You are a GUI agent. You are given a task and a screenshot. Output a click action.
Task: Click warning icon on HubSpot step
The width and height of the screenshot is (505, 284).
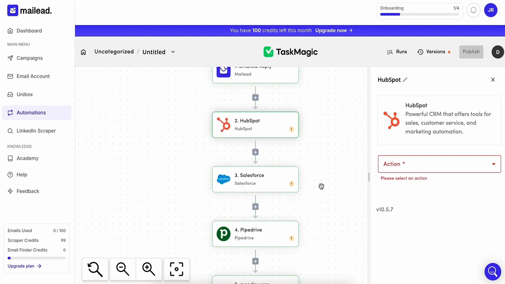(291, 129)
